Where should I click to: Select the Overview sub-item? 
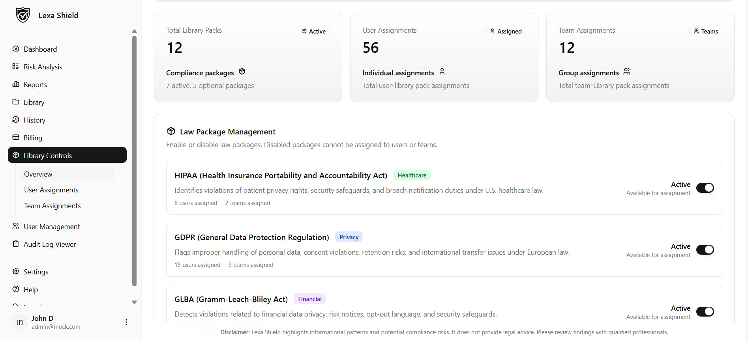coord(67,174)
